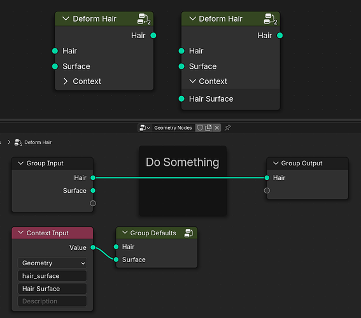This screenshot has width=361, height=318.
Task: Toggle fake user shield icon
Action: [x=200, y=128]
